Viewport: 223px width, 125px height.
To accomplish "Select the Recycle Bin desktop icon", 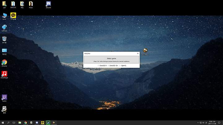I will tap(4, 40).
